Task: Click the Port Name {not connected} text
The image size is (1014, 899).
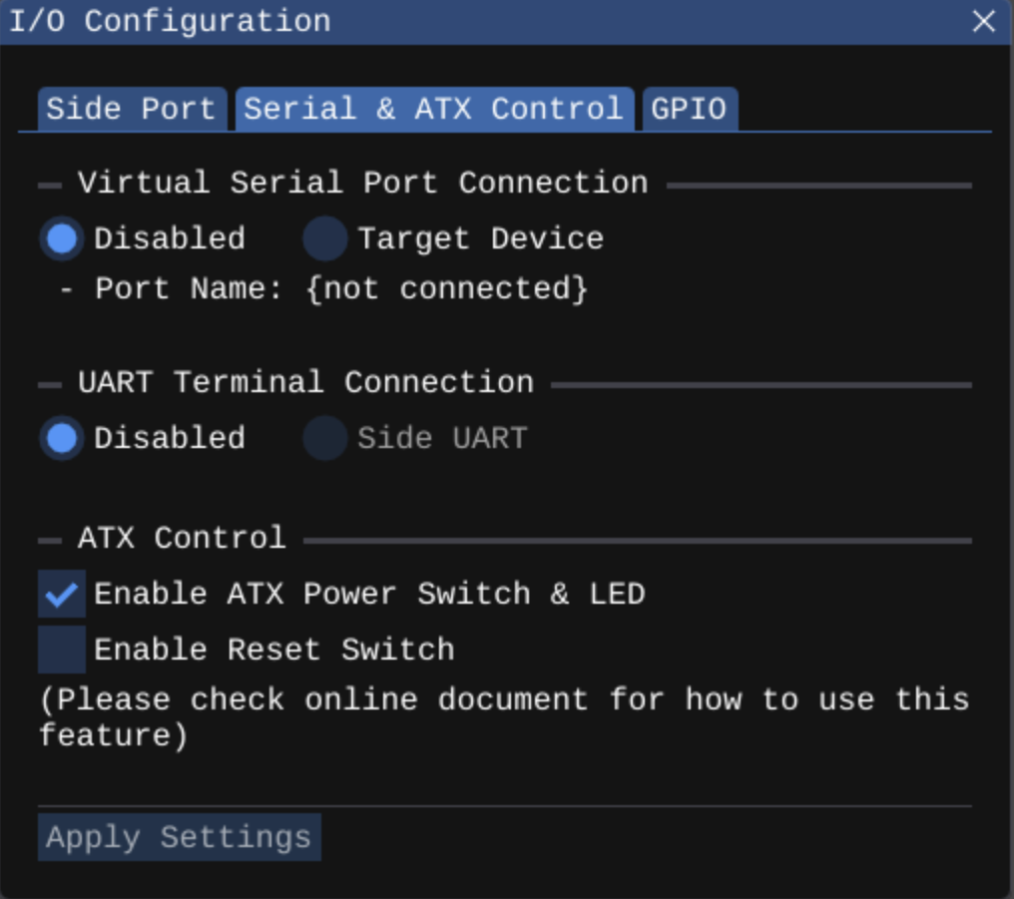Action: 340,289
